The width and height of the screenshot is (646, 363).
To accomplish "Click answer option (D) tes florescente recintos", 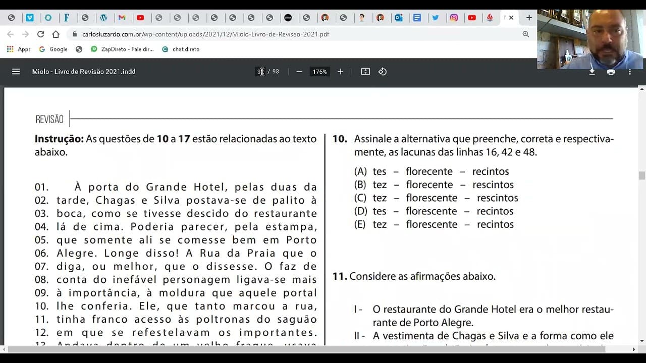I will pos(434,211).
